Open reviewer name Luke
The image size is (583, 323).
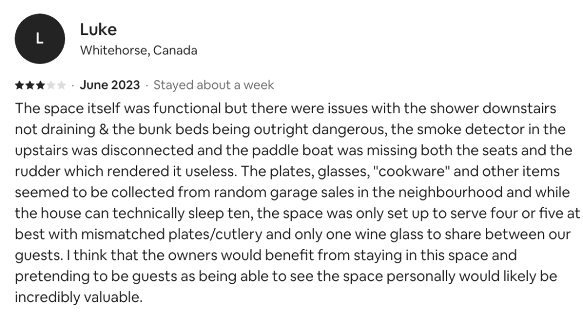[x=98, y=29]
